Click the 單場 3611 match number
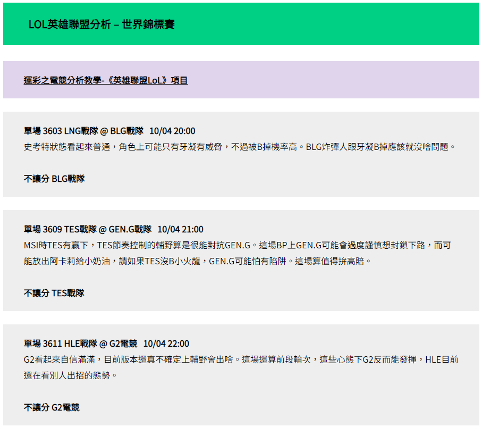 tap(43, 344)
